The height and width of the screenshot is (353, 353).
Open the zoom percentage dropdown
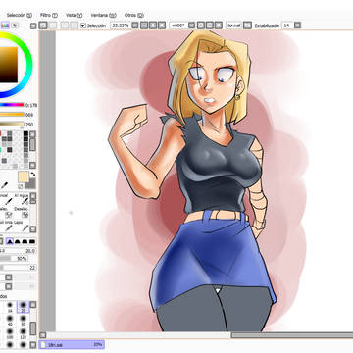(x=135, y=25)
